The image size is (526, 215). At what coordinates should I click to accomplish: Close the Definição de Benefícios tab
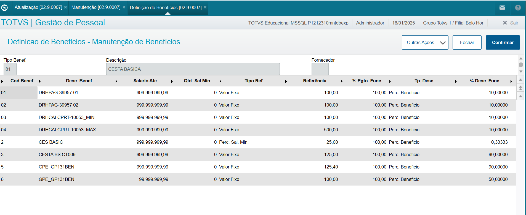click(x=205, y=7)
